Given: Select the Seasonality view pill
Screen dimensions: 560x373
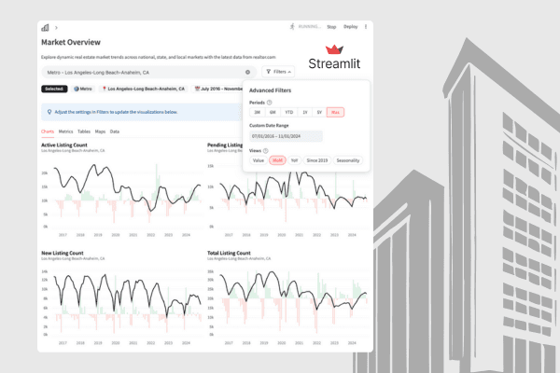Looking at the screenshot, I should [348, 160].
